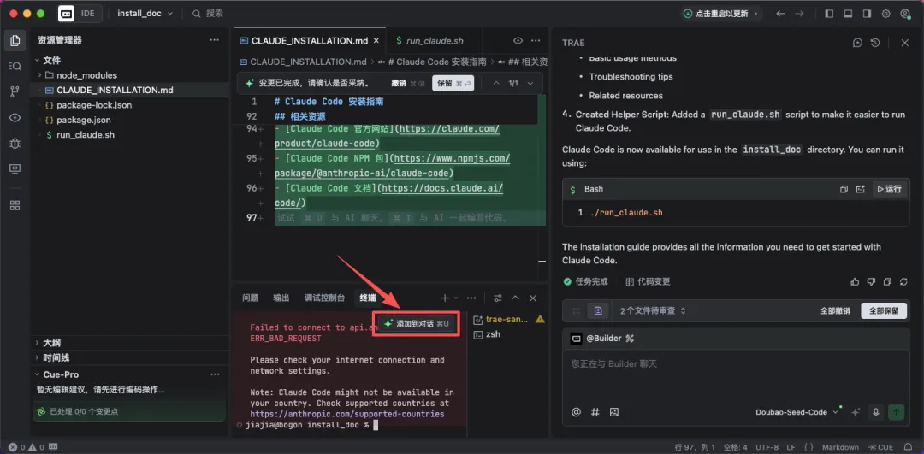Open the Source Control branch icon
Viewport: 924px width, 454px height.
(x=15, y=91)
